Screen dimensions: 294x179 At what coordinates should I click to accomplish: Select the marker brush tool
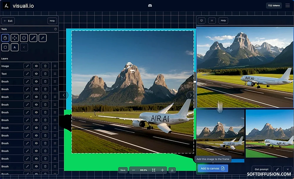(43, 38)
